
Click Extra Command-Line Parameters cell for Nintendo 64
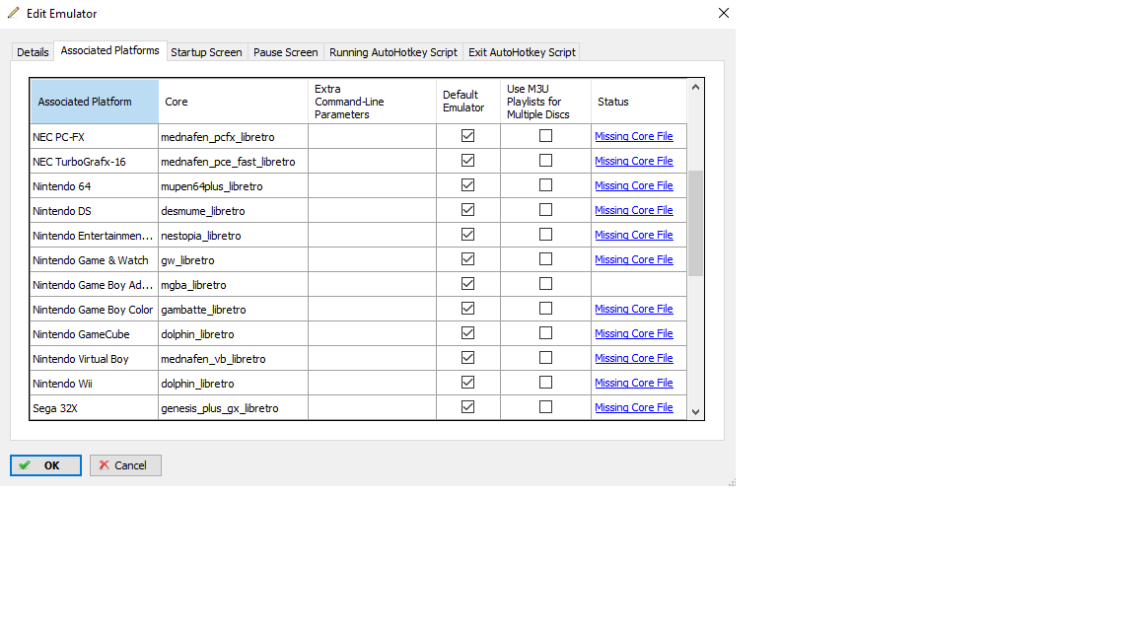tap(373, 186)
